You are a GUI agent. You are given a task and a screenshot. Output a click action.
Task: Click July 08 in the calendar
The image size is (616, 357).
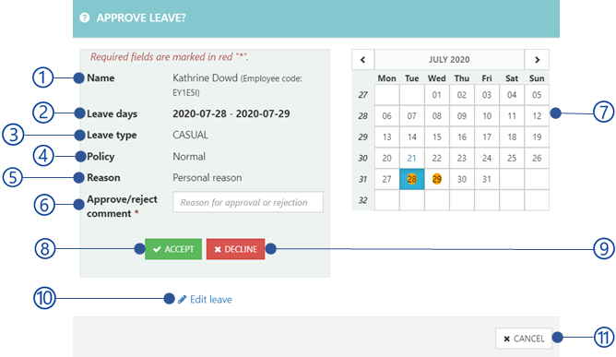pos(437,116)
